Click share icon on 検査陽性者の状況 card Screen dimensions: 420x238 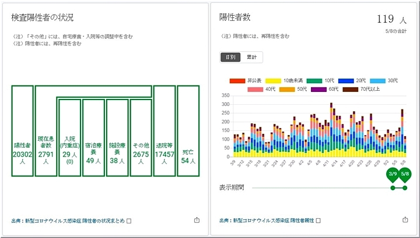[x=196, y=220]
